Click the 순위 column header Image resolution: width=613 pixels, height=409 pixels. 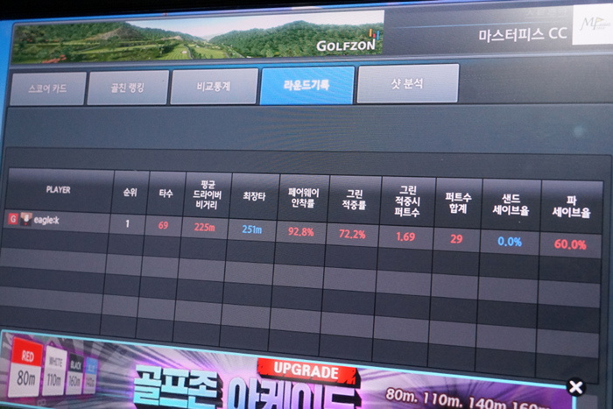(x=130, y=192)
